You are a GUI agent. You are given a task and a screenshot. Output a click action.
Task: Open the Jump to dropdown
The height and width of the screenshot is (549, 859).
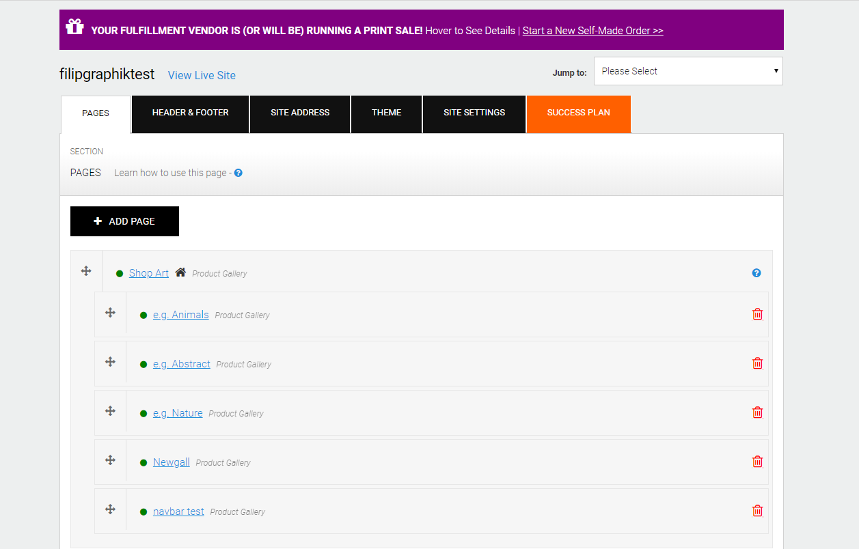[x=688, y=71]
